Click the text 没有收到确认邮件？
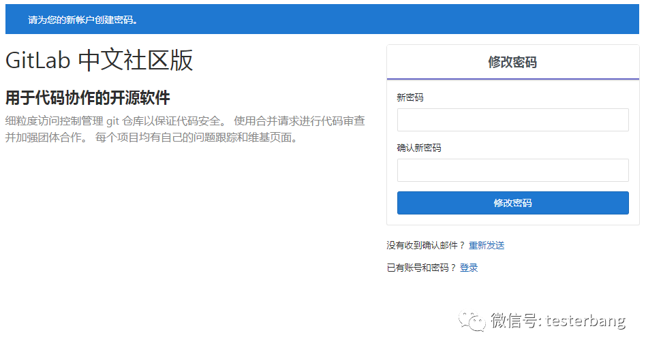 tap(426, 245)
